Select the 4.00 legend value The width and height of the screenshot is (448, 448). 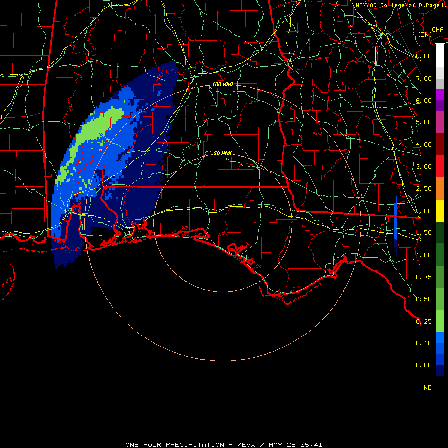pyautogui.click(x=424, y=144)
